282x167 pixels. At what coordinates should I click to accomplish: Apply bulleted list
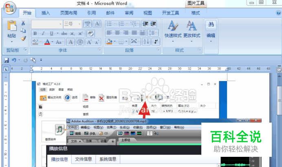(109, 24)
